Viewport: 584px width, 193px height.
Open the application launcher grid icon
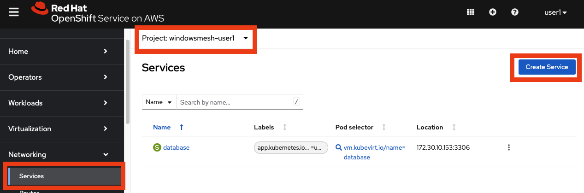(x=471, y=12)
